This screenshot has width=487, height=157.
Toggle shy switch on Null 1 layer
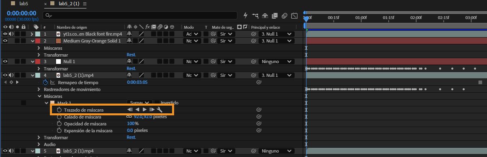click(129, 62)
